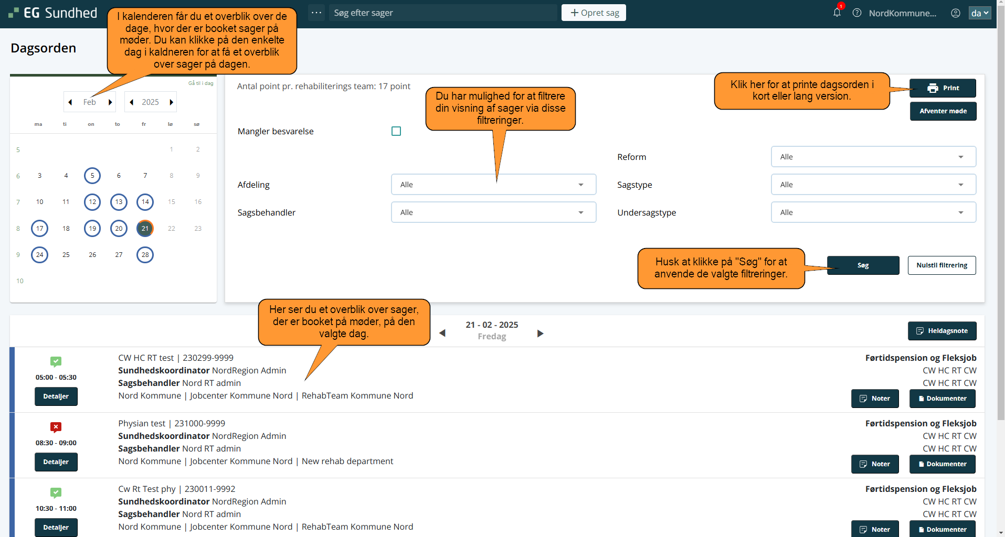Viewport: 1005px width, 537px height.
Task: Go to previous month in calendar
Action: click(x=70, y=102)
